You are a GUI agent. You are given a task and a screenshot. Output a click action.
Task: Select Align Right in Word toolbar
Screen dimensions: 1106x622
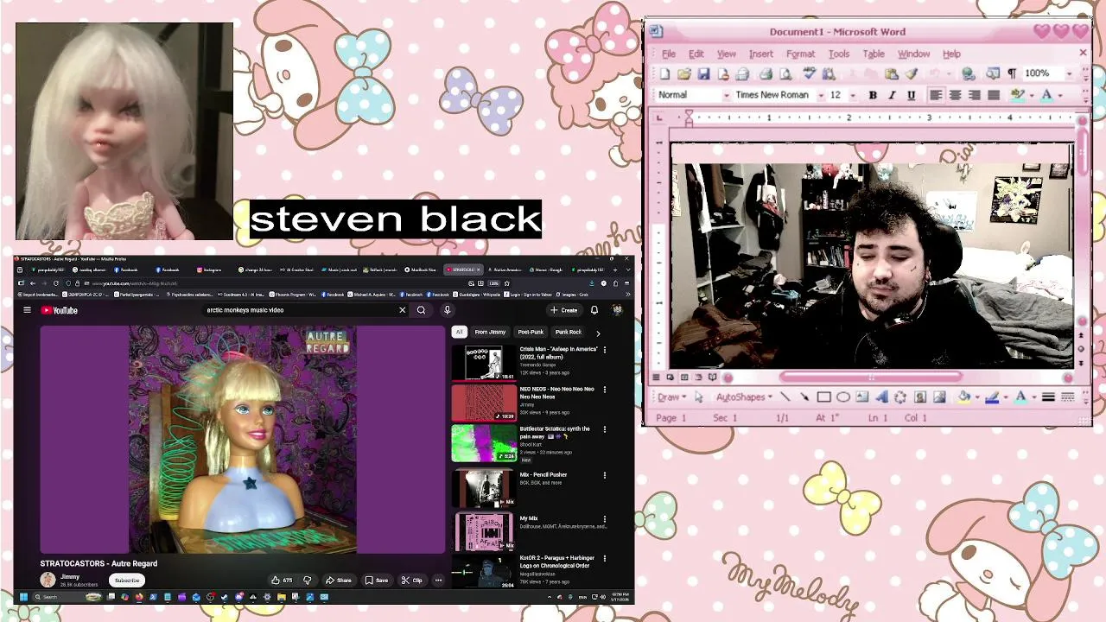tap(974, 95)
